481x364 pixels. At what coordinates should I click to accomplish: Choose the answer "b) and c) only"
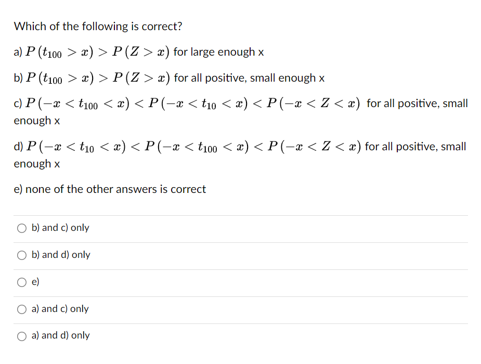60,227
